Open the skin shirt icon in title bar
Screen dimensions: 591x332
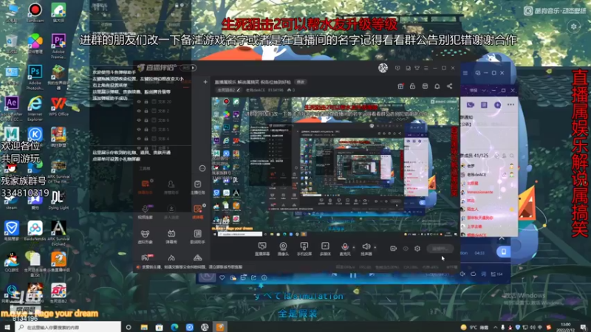click(x=417, y=68)
